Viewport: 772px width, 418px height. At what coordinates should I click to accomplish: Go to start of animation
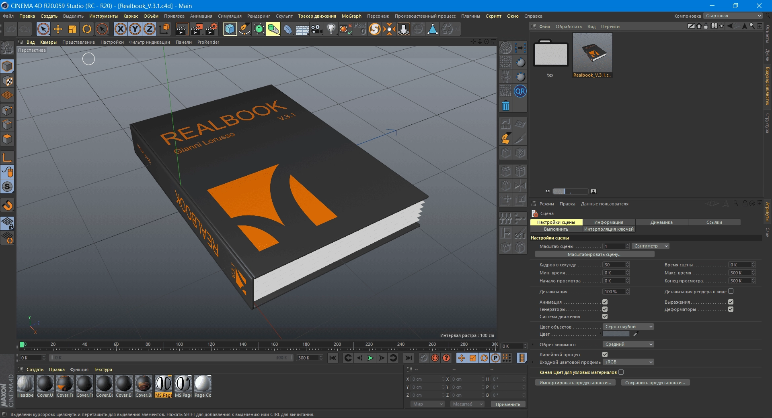coord(333,358)
